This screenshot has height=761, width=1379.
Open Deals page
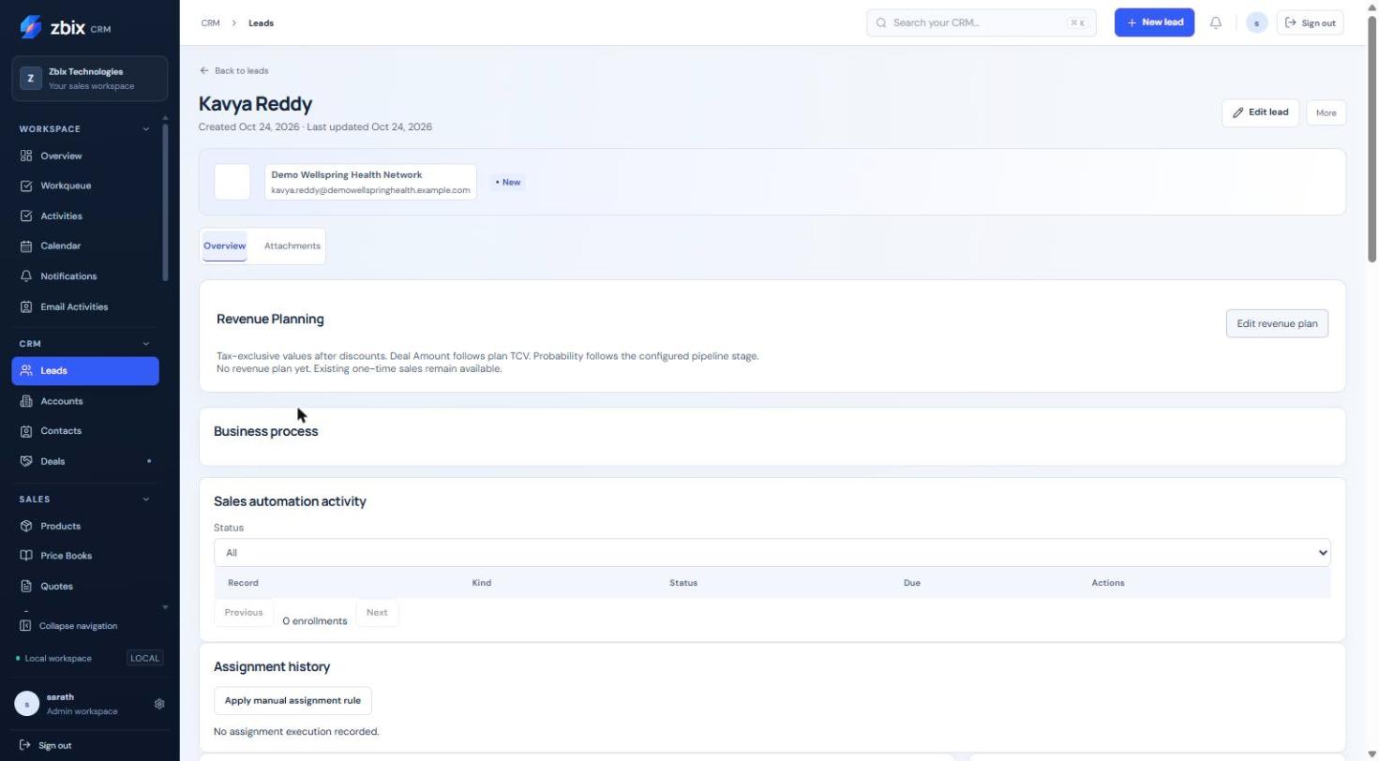coord(85,461)
